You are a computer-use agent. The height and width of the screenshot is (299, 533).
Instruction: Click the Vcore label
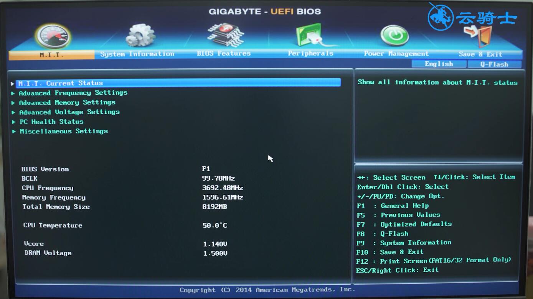34,244
